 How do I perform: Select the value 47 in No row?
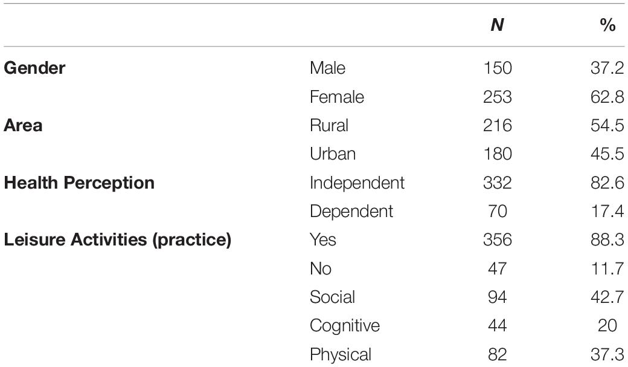498,268
